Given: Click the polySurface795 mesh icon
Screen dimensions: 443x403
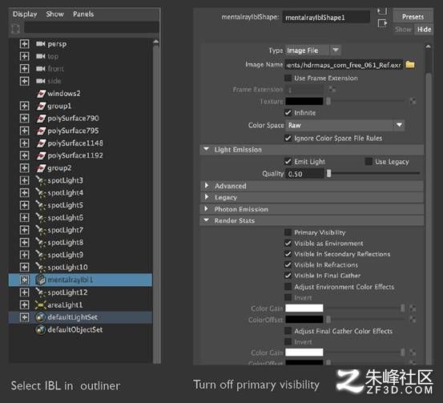Looking at the screenshot, I should (x=41, y=131).
